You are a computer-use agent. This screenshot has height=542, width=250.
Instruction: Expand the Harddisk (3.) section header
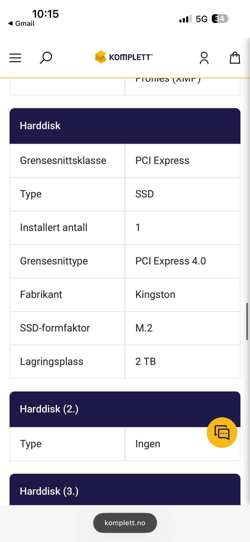coord(125,489)
